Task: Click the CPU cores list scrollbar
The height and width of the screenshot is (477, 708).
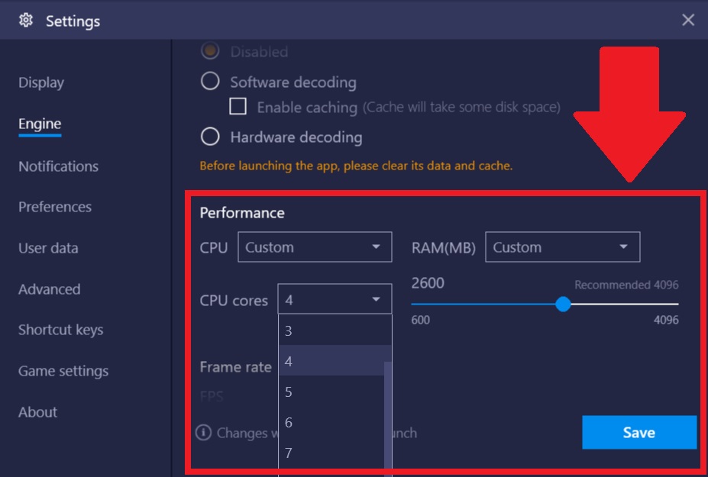Action: click(x=388, y=419)
